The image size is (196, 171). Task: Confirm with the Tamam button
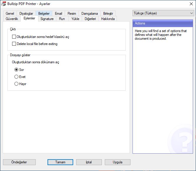coord(60,162)
